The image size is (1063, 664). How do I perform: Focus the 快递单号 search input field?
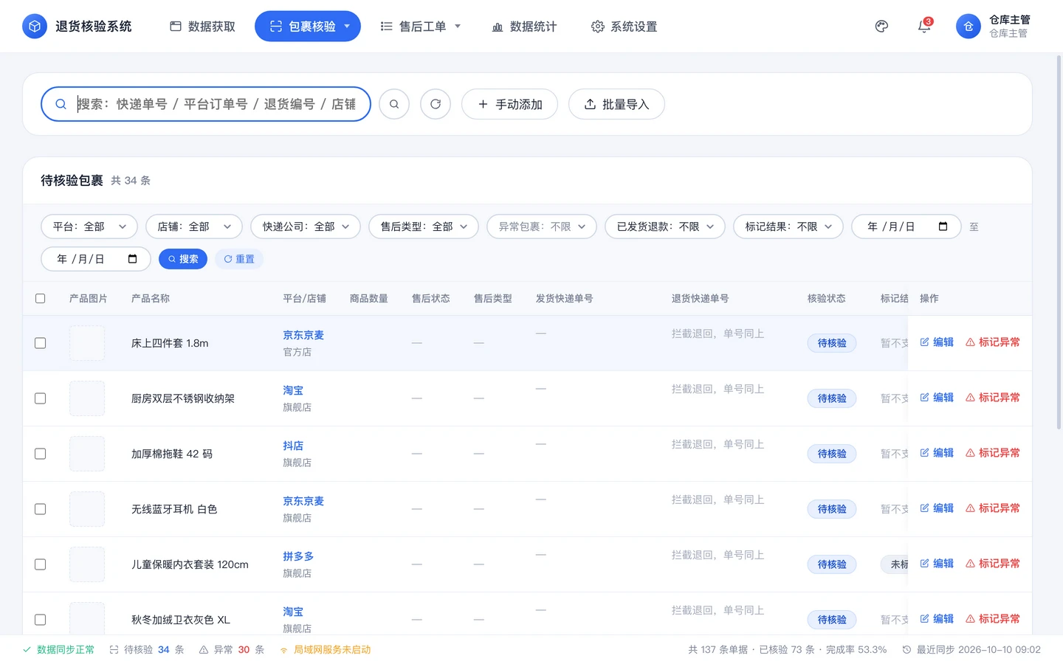pyautogui.click(x=206, y=104)
